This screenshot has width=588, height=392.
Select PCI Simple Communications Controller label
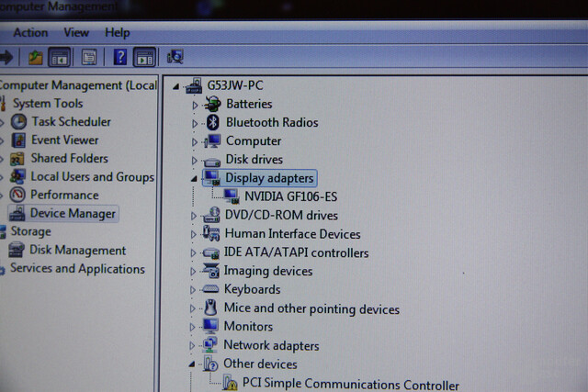pos(351,384)
